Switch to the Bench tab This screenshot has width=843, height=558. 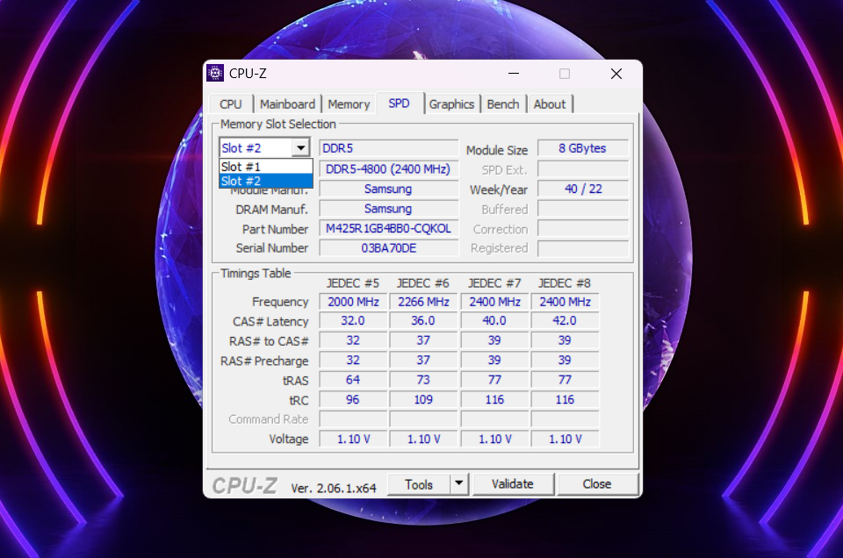(x=503, y=104)
